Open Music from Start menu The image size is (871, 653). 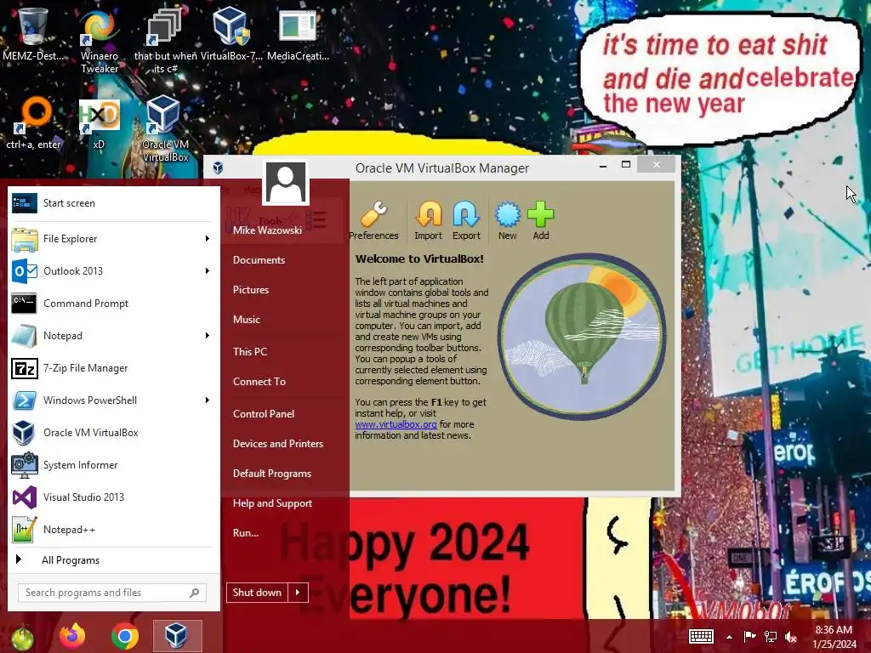click(247, 320)
